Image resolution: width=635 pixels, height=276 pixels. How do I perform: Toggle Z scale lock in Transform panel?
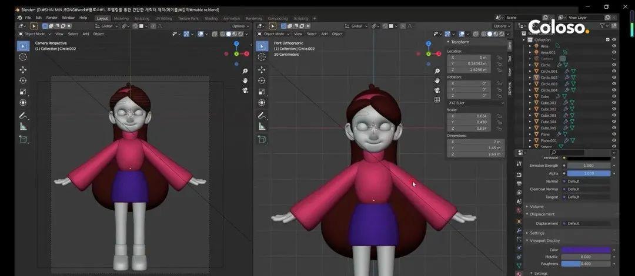click(499, 128)
